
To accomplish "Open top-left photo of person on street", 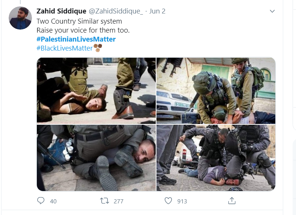I will [96, 91].
